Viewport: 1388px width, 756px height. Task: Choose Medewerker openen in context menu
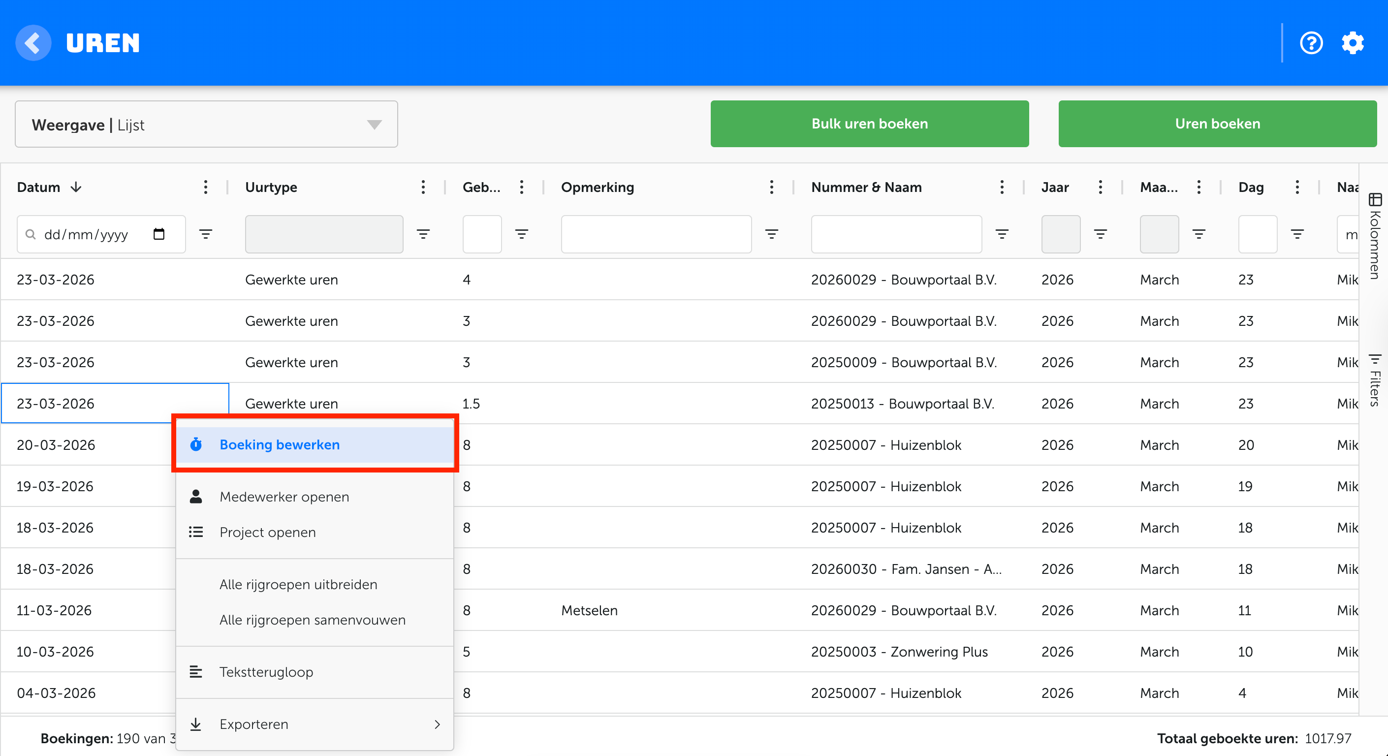point(315,497)
